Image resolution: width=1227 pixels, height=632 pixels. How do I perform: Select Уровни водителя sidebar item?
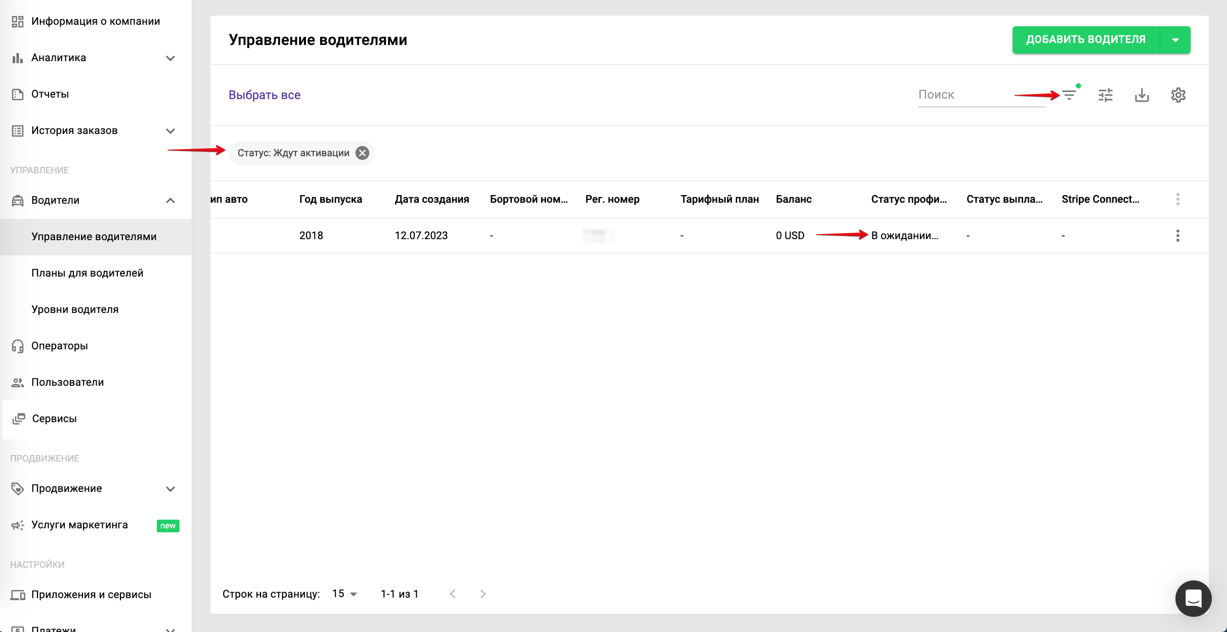point(75,309)
